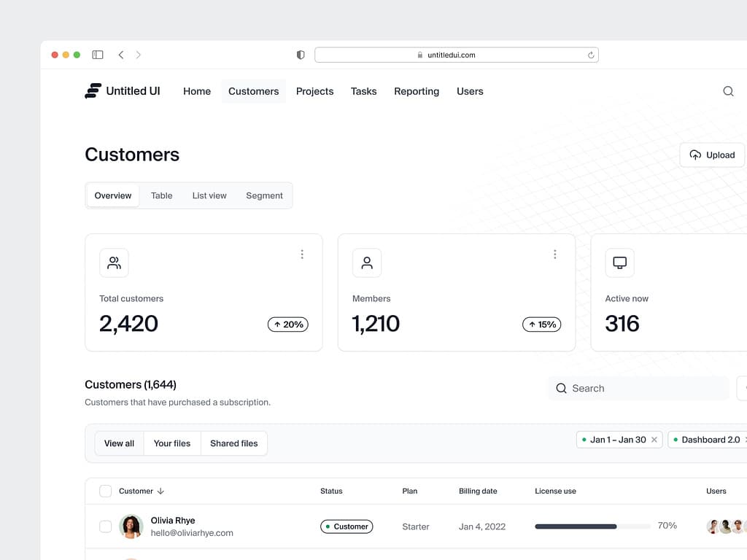Reload the page using the refresh icon
747x560 pixels.
(x=591, y=55)
